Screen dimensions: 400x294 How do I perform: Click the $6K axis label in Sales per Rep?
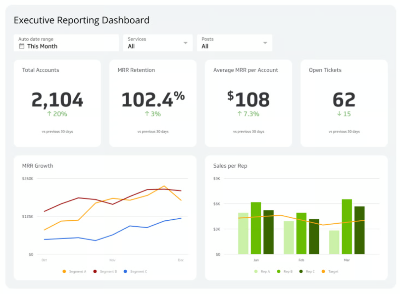point(216,204)
